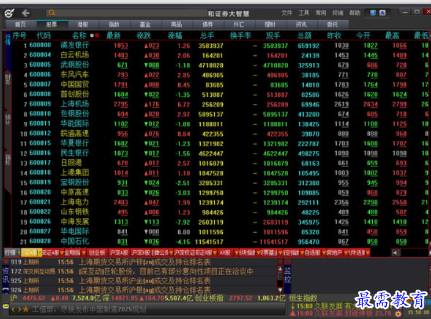Click the left arrow of the tab scrollbar
The width and height of the screenshot is (431, 319).
click(395, 252)
